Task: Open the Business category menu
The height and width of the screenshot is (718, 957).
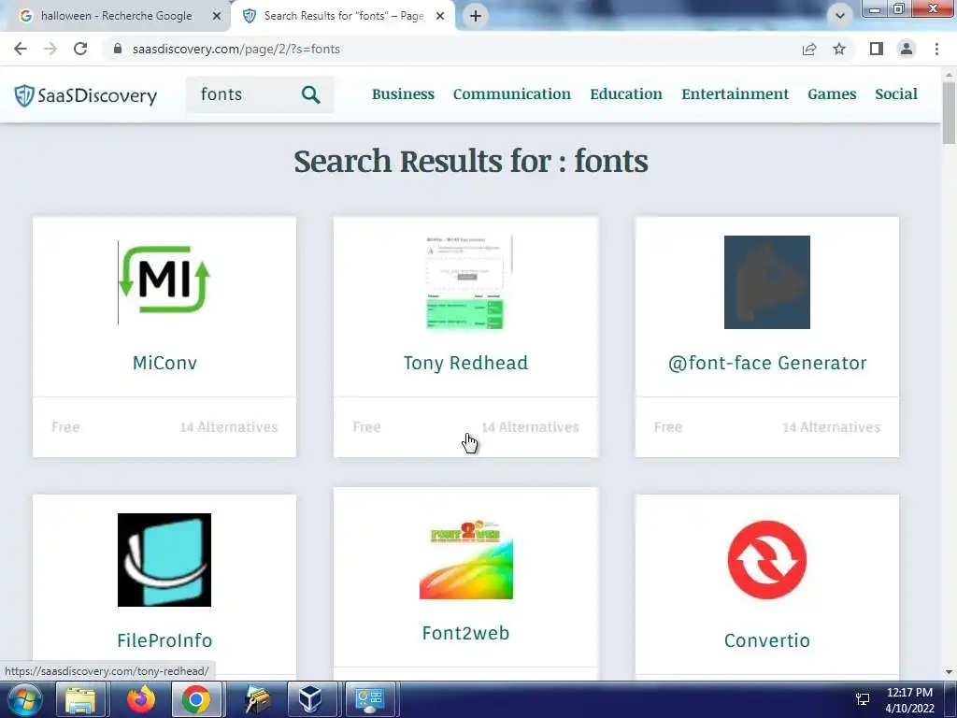Action: pos(403,94)
